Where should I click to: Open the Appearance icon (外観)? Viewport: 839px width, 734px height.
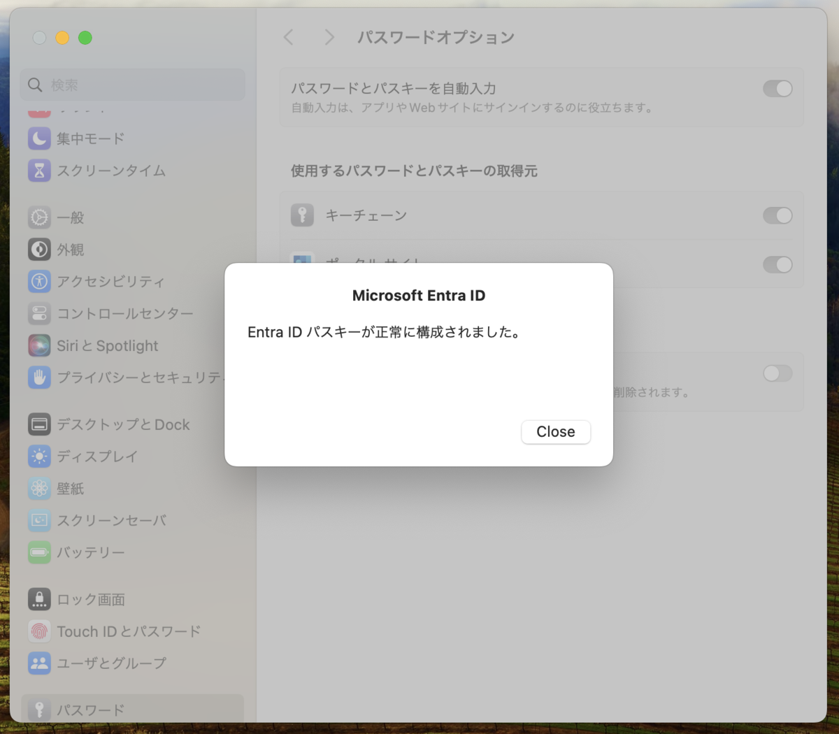[x=39, y=250]
